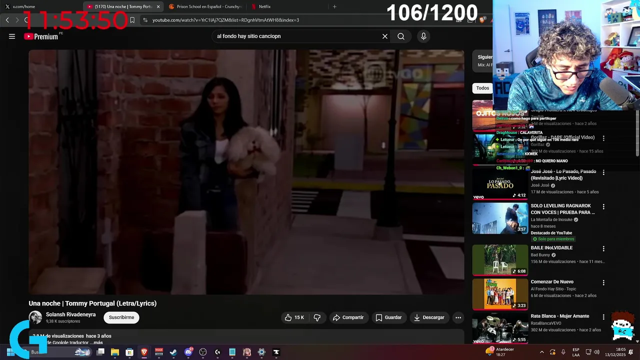This screenshot has height=360, width=640.
Task: Start voice search with microphone
Action: [x=423, y=36]
